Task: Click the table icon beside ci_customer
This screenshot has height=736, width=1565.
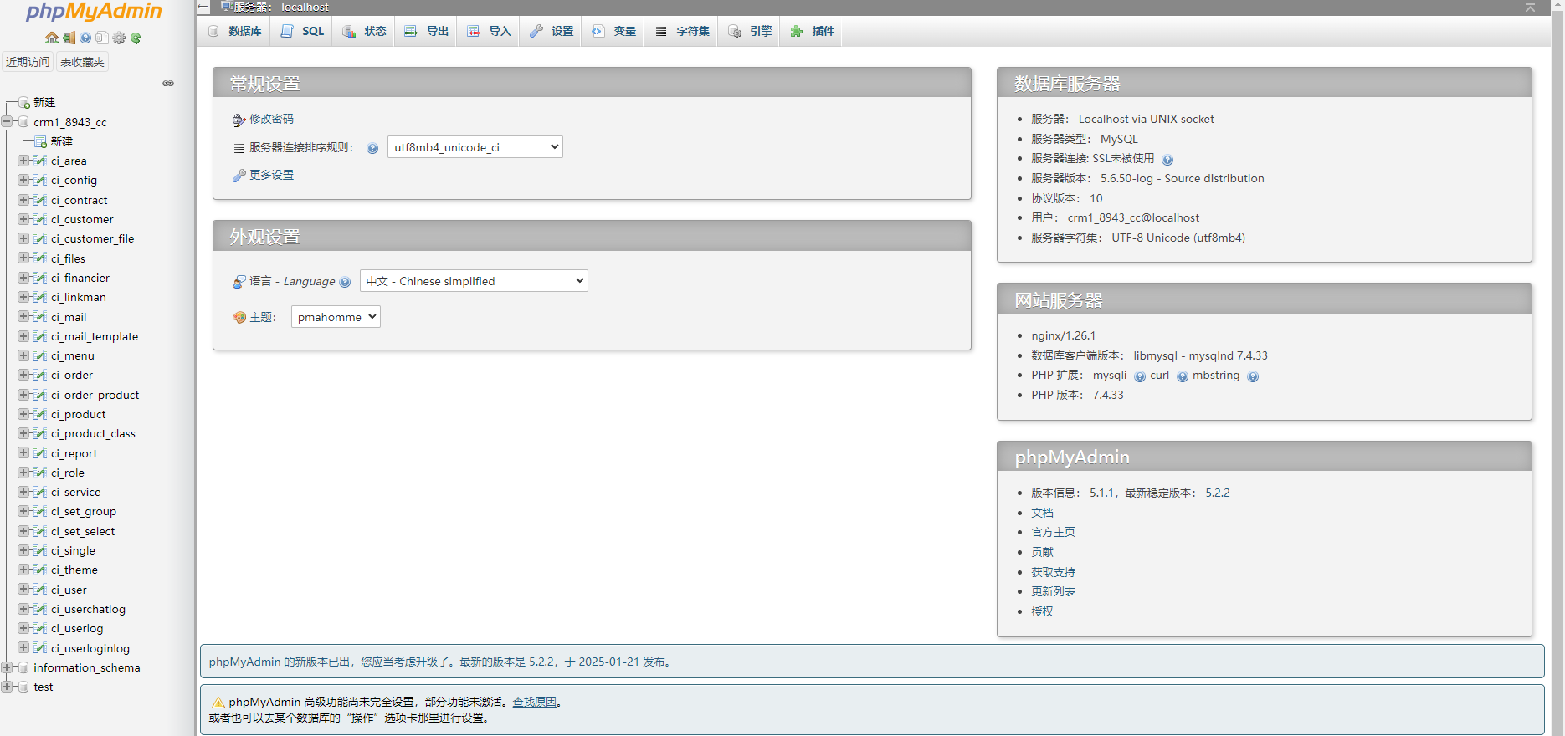Action: click(x=40, y=219)
